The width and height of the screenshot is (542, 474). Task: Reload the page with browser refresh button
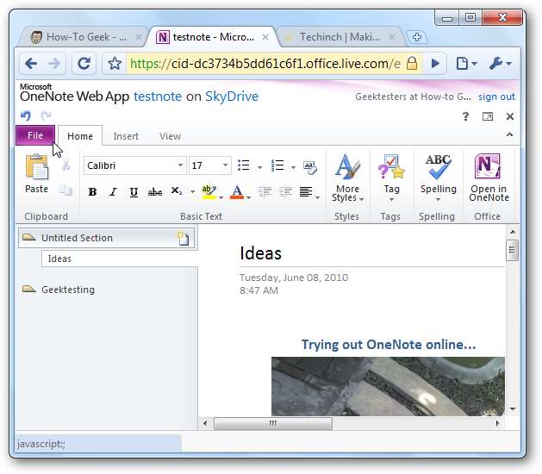click(84, 63)
